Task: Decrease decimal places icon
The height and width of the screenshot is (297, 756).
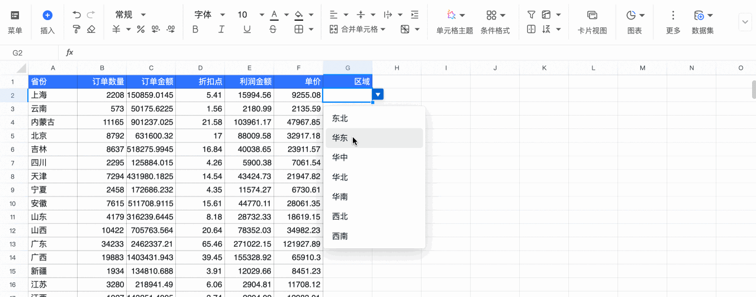Action: 156,29
